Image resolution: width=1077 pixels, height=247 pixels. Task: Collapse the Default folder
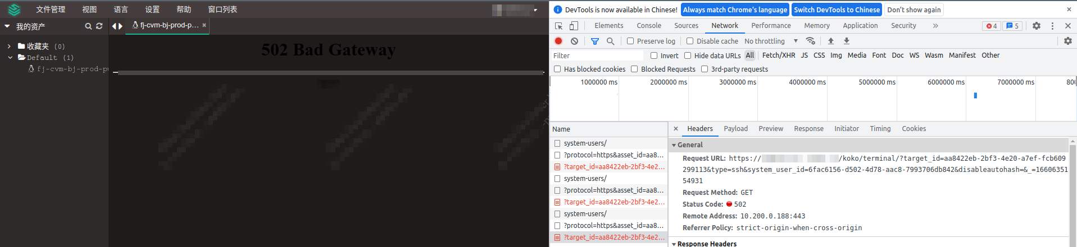10,58
